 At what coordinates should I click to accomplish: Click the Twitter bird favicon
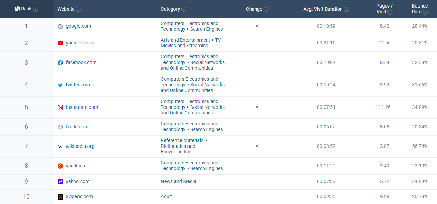60,85
